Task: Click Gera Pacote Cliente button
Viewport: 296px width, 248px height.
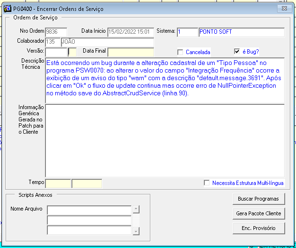Action: click(259, 213)
